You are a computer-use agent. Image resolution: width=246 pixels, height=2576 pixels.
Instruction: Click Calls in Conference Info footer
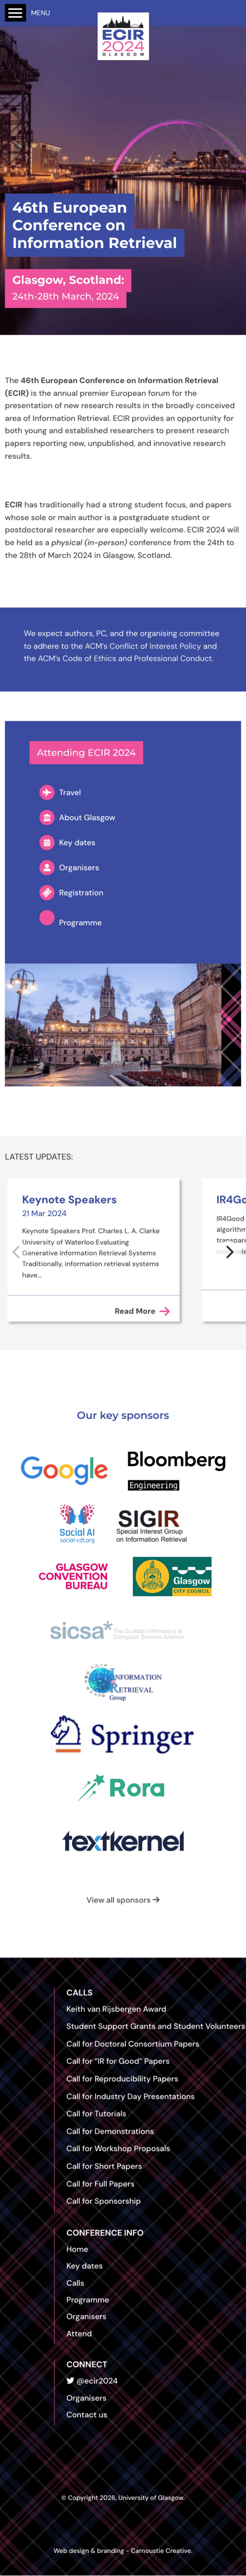click(x=75, y=2283)
